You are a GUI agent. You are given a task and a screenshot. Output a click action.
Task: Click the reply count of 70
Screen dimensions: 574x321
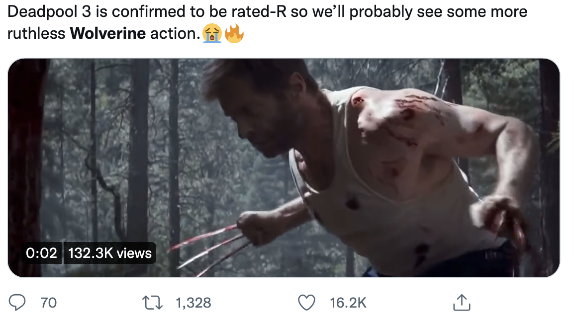(48, 303)
